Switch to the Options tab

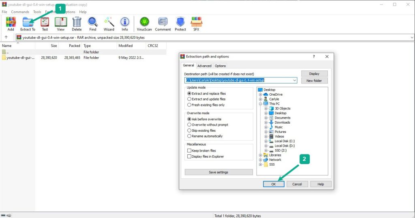tap(220, 66)
